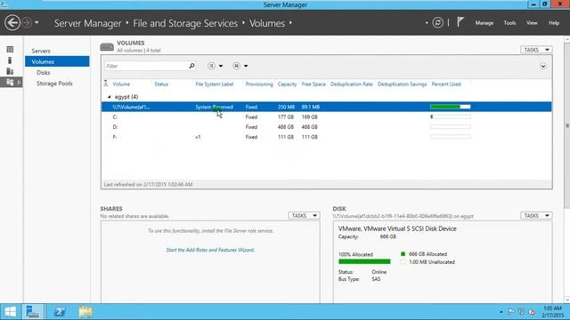Open the Disk TASKS dropdown
This screenshot has height=320, width=570.
536,216
